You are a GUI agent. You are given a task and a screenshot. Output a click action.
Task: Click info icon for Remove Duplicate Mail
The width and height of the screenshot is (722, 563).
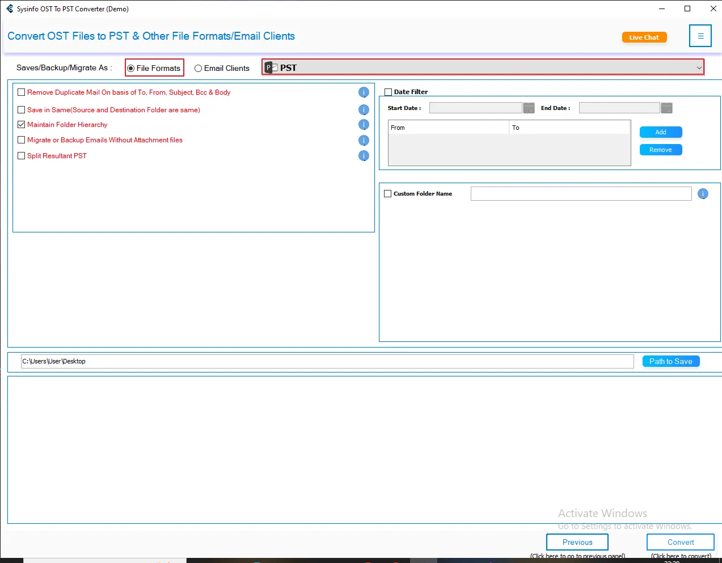[x=364, y=92]
